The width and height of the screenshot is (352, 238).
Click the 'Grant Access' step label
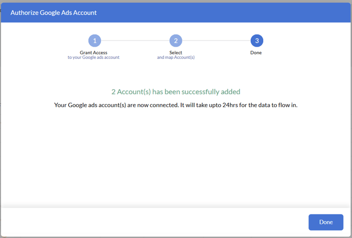(x=94, y=53)
